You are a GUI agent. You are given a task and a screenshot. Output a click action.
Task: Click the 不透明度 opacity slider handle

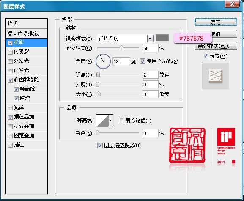121,48
